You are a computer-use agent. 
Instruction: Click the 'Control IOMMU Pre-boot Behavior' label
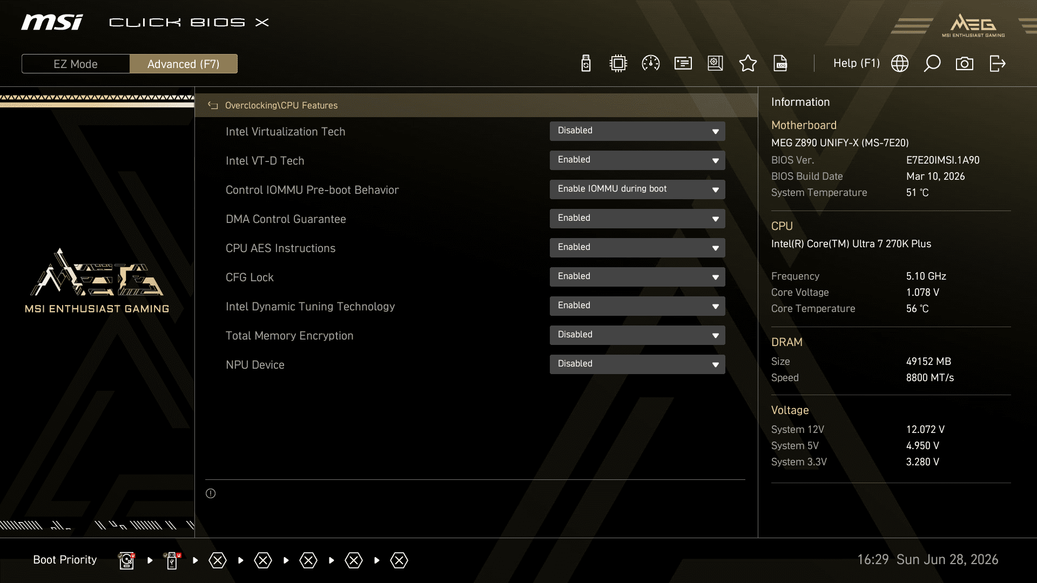pos(312,190)
